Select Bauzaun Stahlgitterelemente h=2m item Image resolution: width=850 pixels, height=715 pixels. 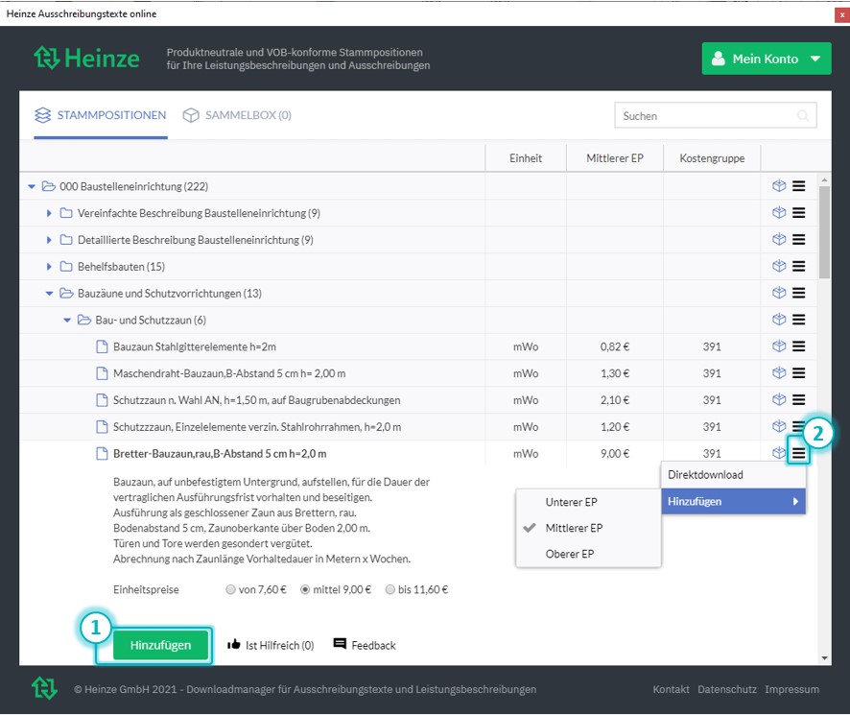[x=194, y=346]
